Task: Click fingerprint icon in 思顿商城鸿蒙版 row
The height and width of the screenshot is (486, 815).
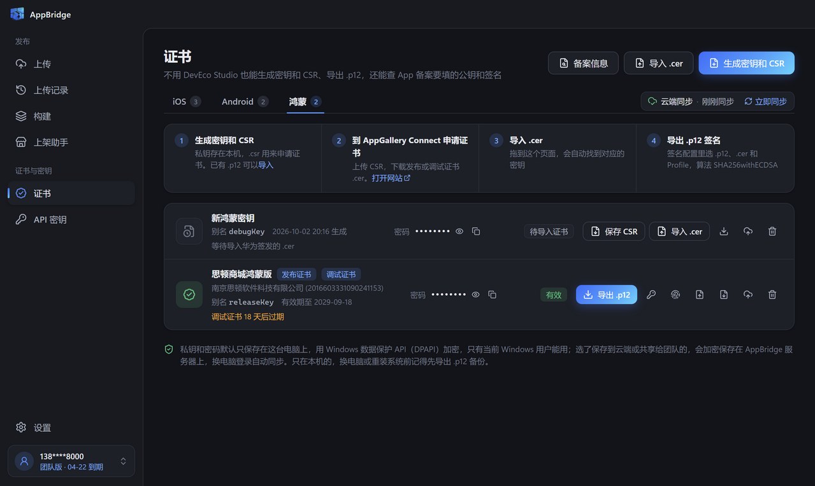Action: [675, 295]
